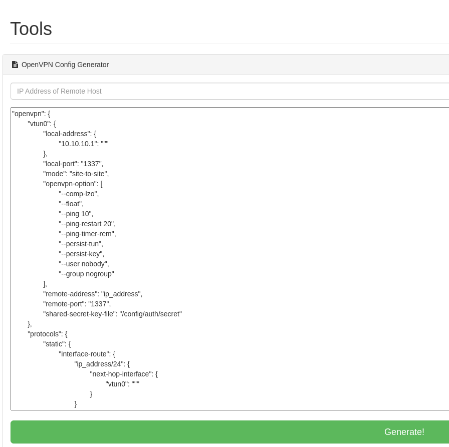Screen dimensions: 449x447
Task: Click the Tools page heading
Action: coord(31,29)
